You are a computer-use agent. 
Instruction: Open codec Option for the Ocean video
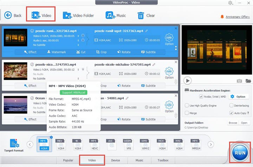click(169, 107)
